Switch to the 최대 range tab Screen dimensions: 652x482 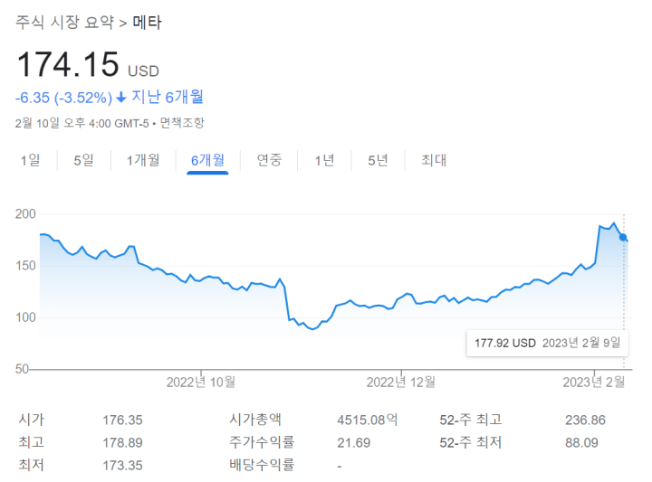[x=434, y=160]
